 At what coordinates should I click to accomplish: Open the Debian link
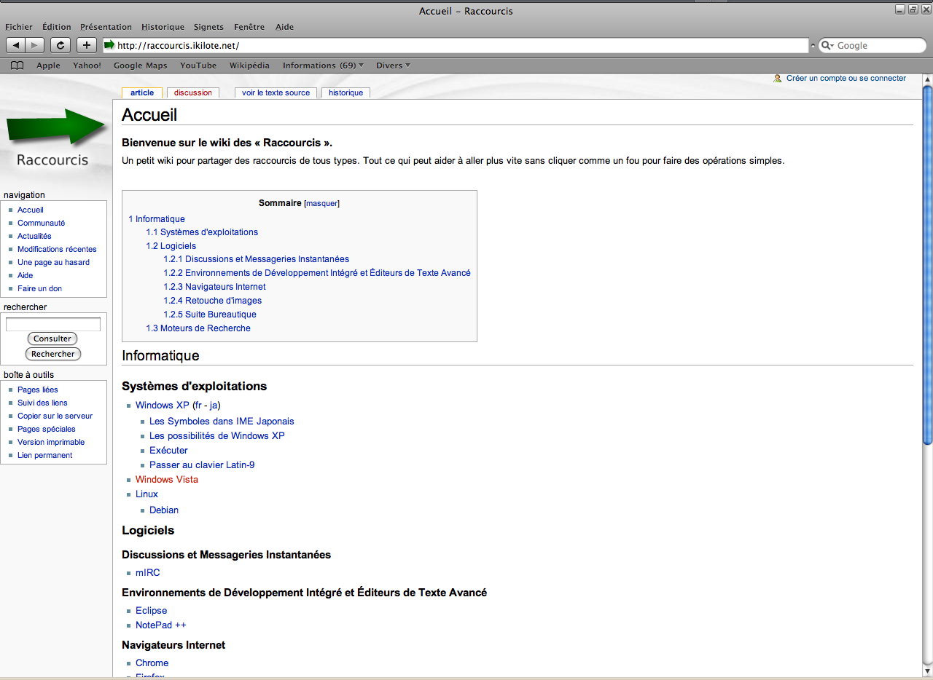point(164,510)
